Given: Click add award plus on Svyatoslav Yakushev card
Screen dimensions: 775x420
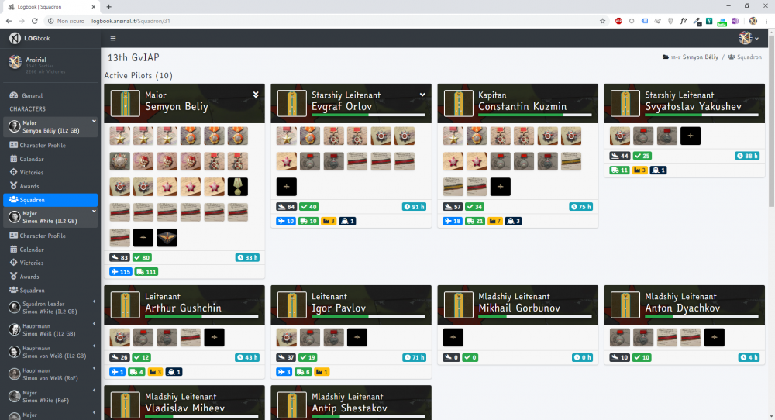Looking at the screenshot, I should [690, 136].
